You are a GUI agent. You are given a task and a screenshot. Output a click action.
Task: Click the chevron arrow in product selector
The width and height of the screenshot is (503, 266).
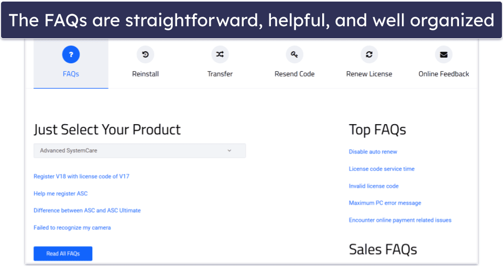click(x=229, y=151)
